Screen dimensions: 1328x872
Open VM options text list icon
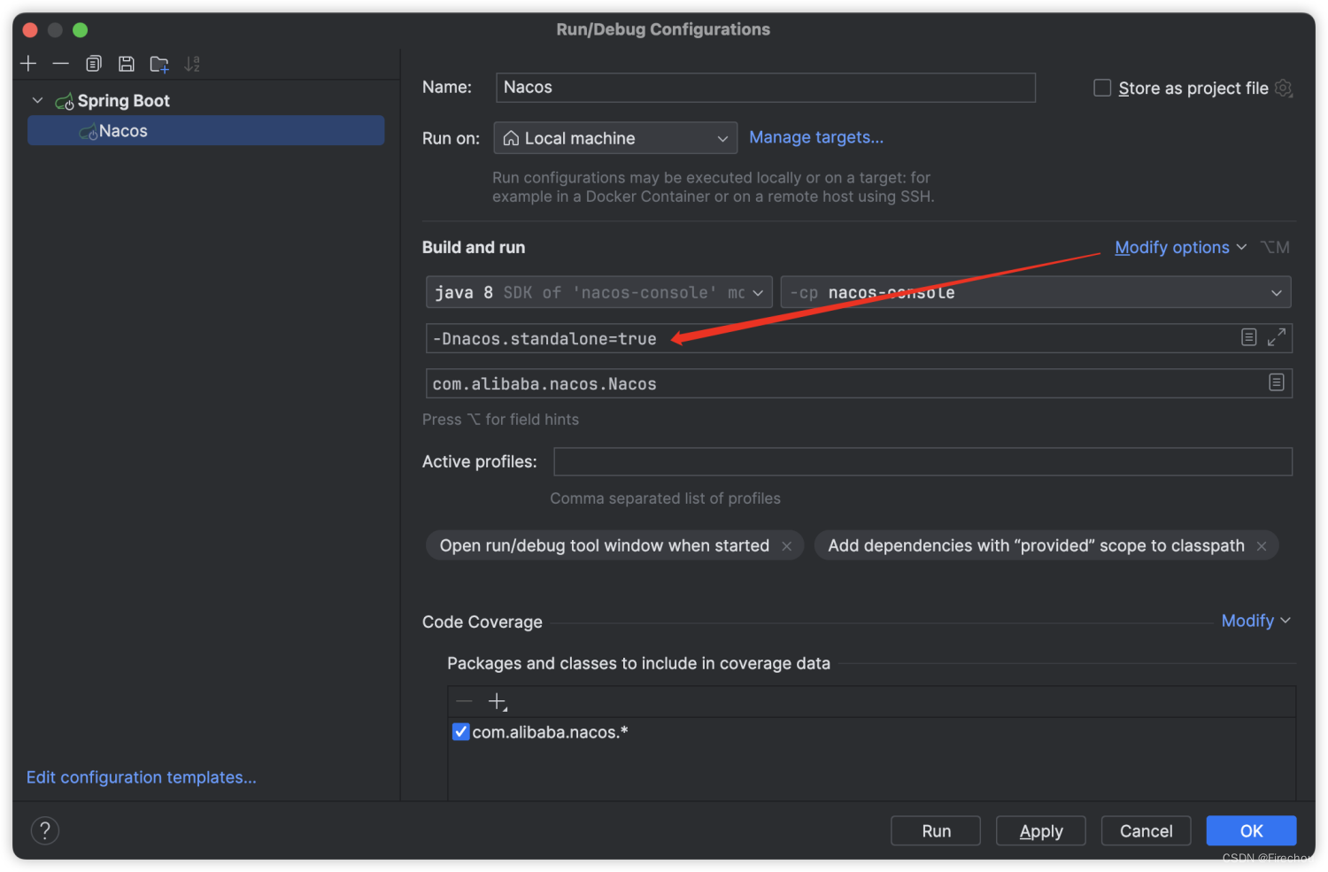1248,337
